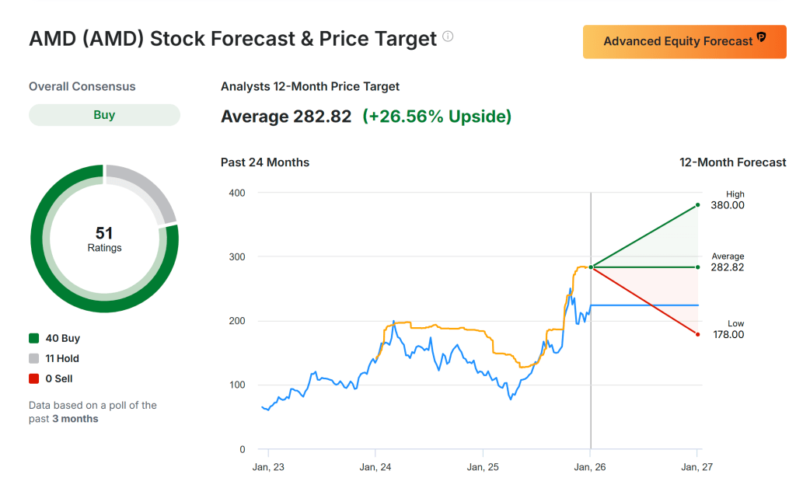Click the green dot at High 380.00

[x=698, y=205]
